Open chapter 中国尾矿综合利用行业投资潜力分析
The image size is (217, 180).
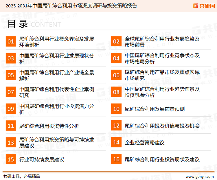click(x=57, y=109)
